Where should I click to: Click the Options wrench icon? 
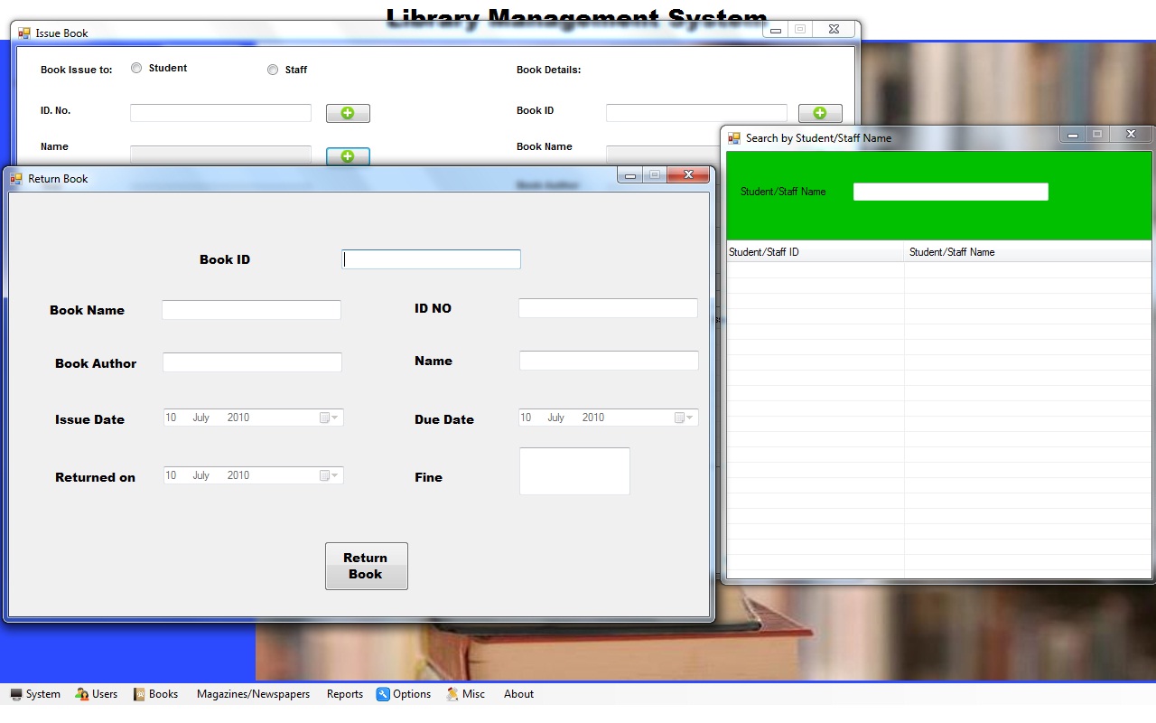point(384,694)
